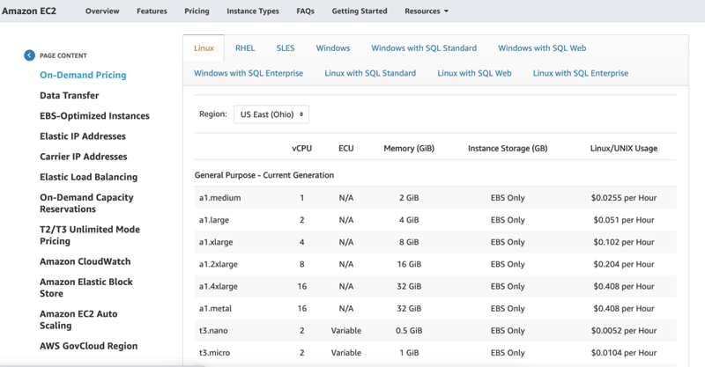
Task: Open FAQs in the top navigation
Action: coord(305,11)
